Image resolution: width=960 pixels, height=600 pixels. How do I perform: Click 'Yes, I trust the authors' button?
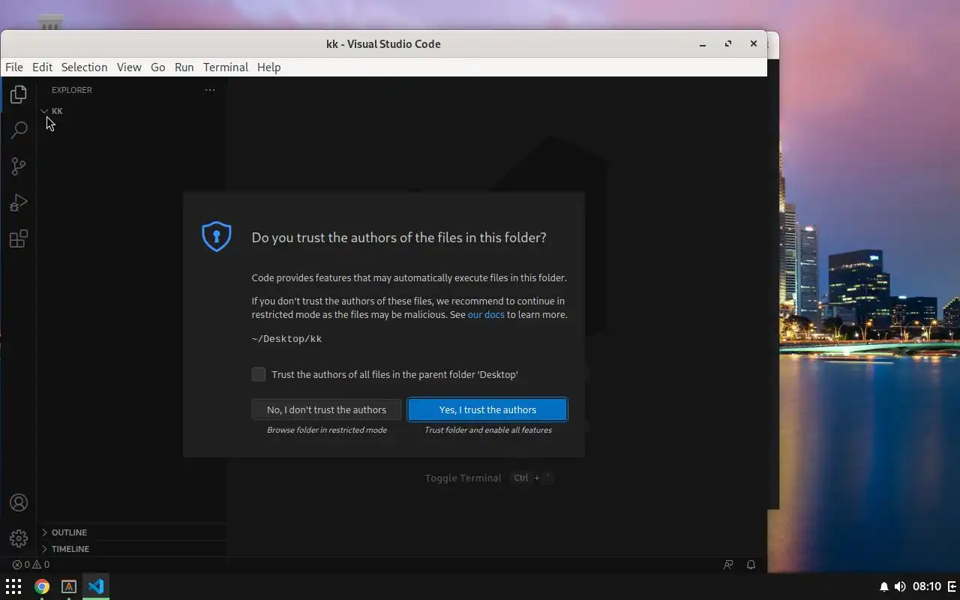pyautogui.click(x=487, y=409)
